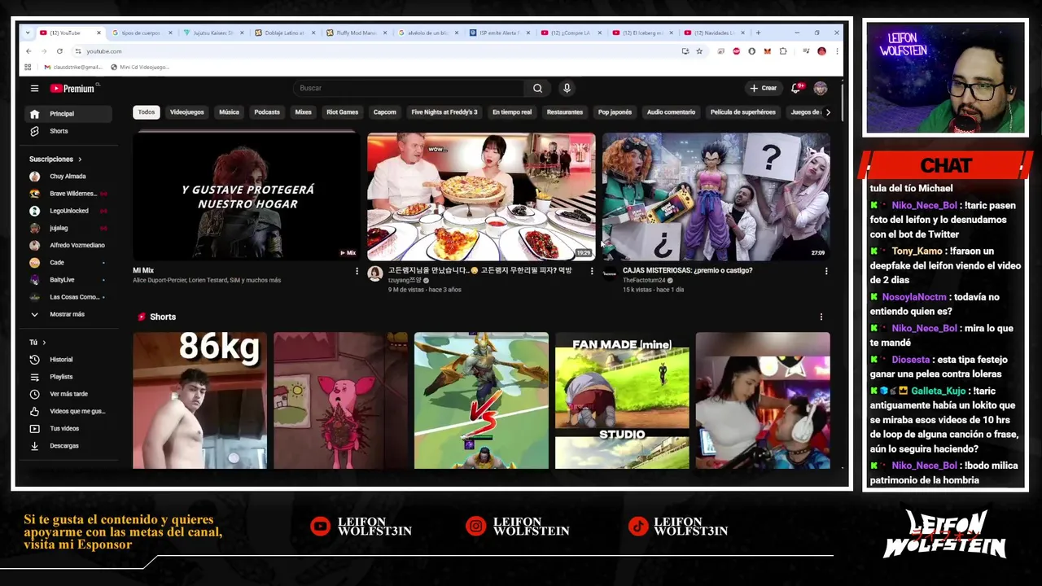Click the search magnifier button
This screenshot has width=1042, height=586.
pyautogui.click(x=537, y=88)
